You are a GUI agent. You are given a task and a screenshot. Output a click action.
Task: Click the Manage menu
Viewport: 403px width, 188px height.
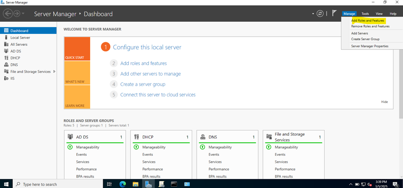click(349, 14)
